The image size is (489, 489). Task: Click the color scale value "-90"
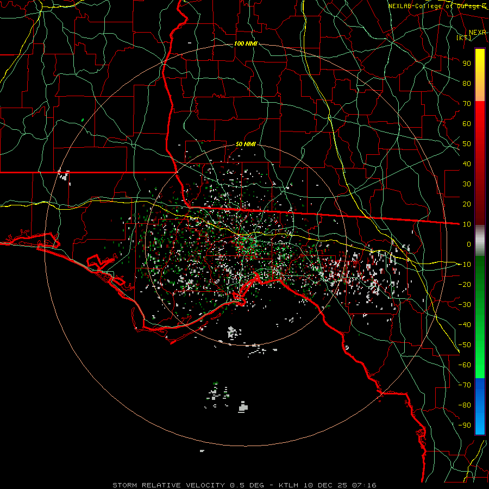(x=465, y=425)
